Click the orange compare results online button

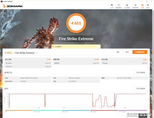tap(140, 52)
